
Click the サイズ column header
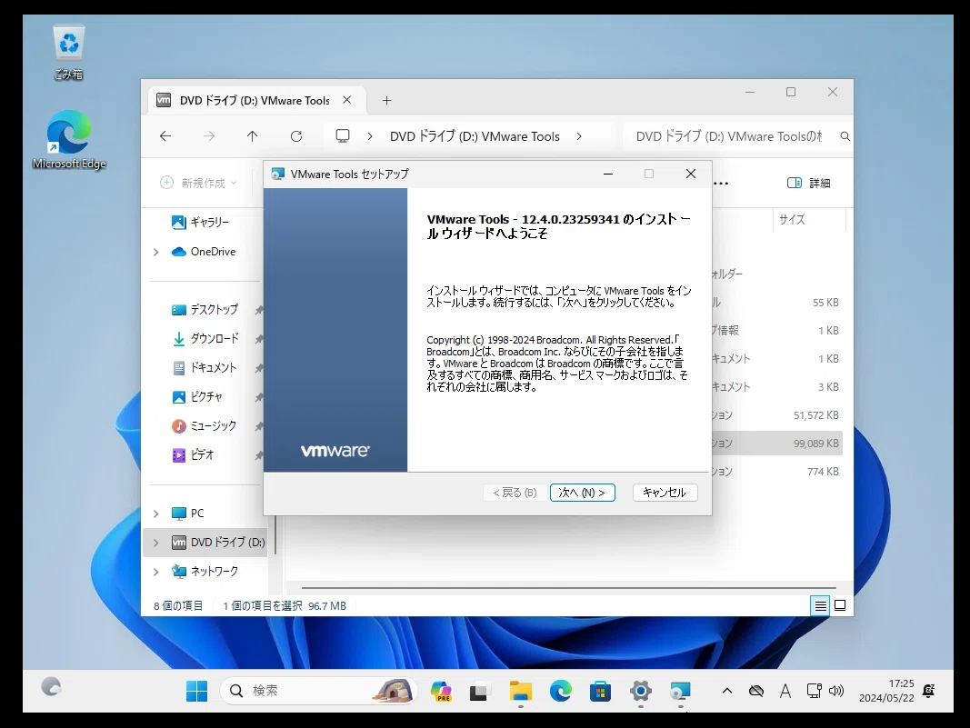click(x=808, y=219)
